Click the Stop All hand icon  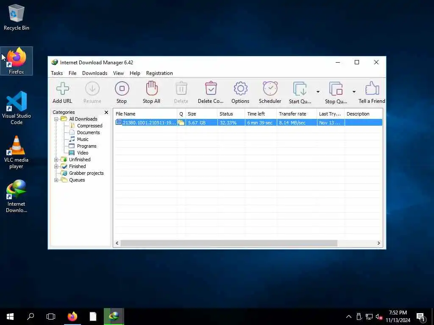coord(152,88)
